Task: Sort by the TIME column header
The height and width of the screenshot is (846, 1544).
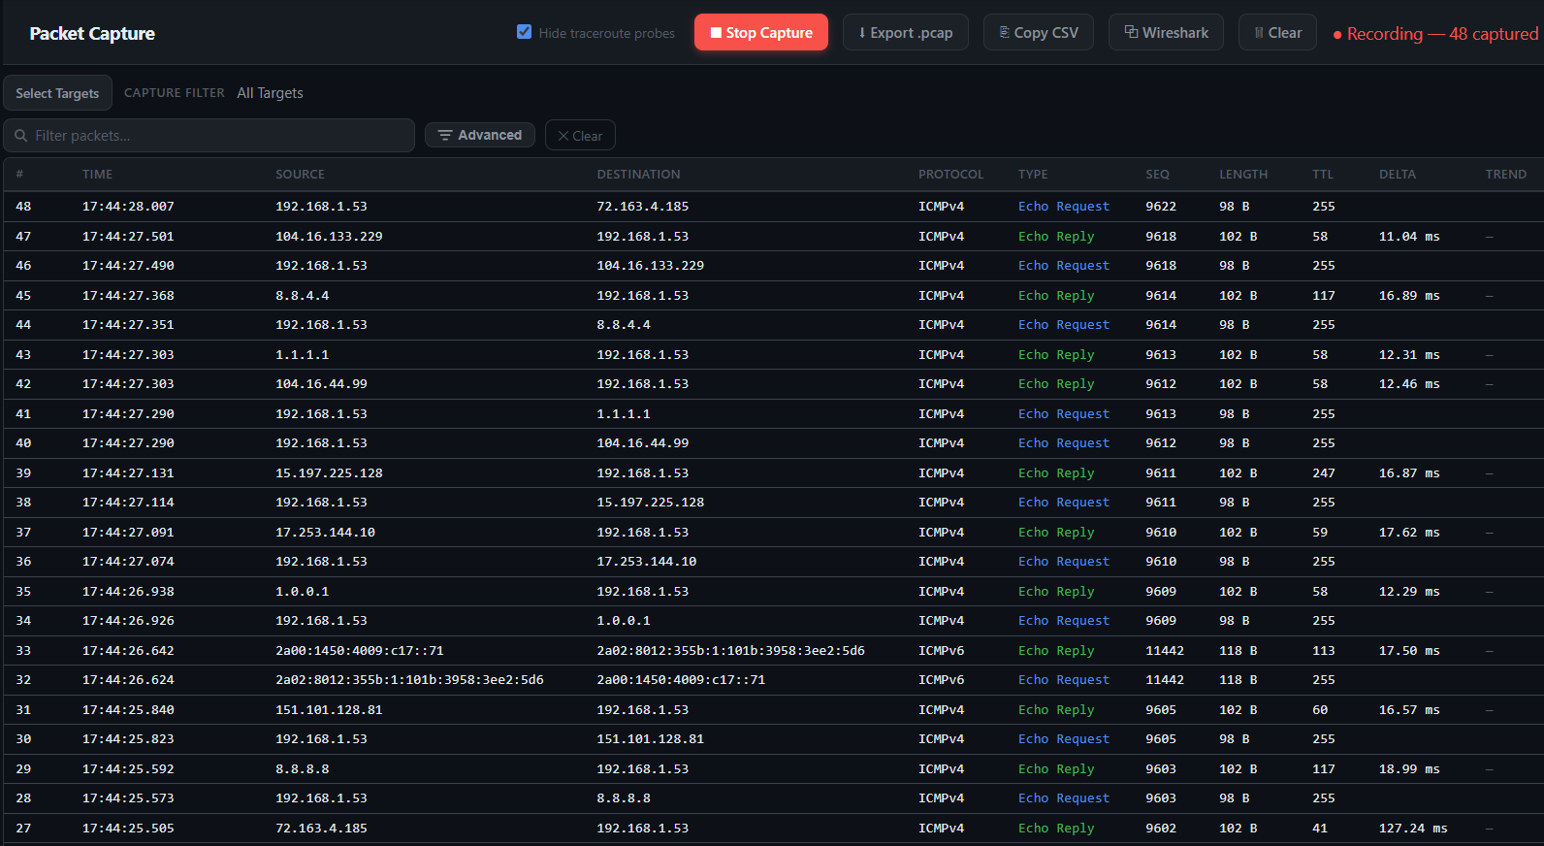Action: coord(97,175)
